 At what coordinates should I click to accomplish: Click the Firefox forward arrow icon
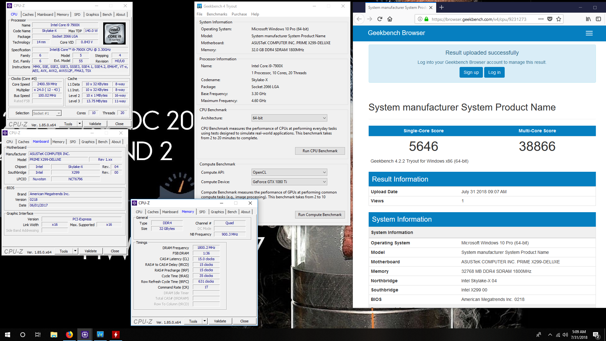point(370,19)
